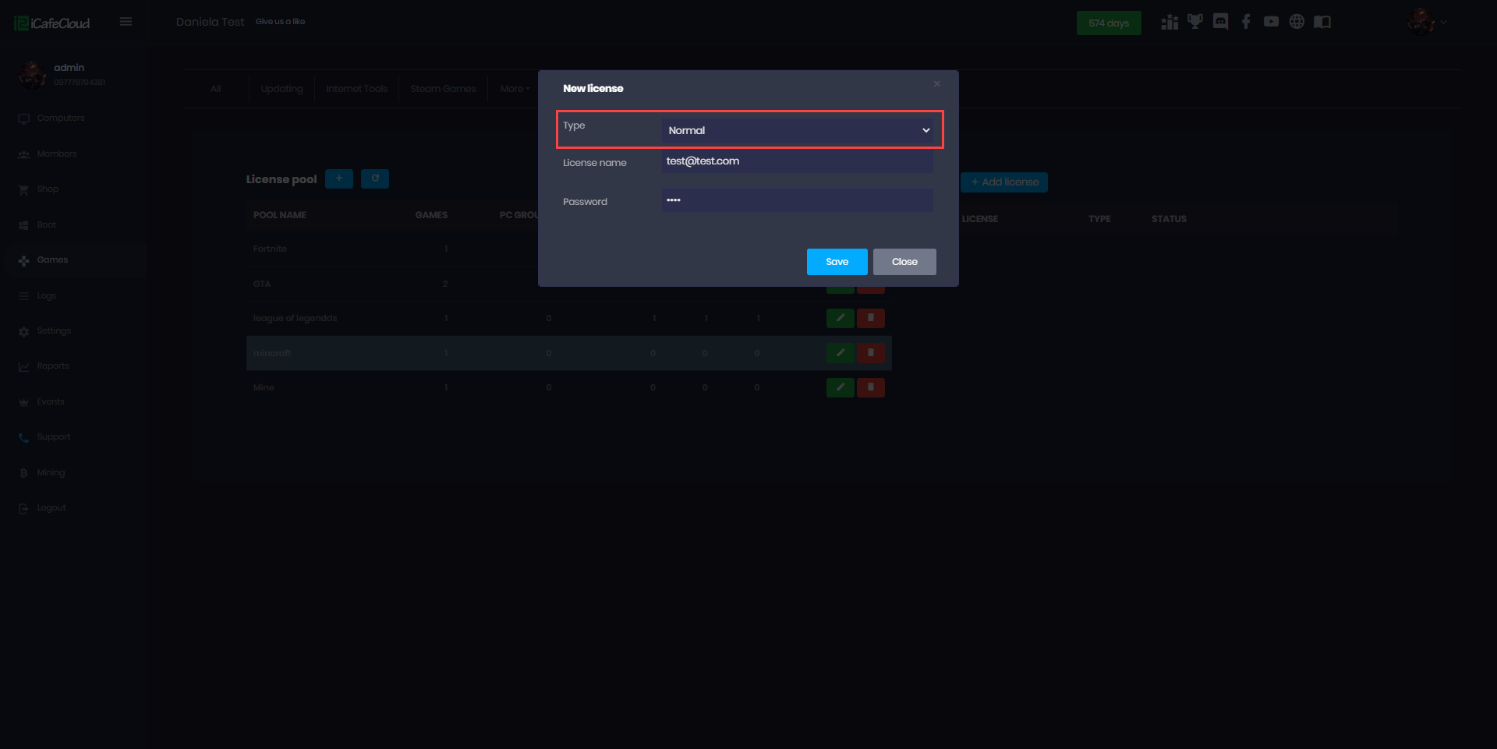Click the YouTube icon in top bar
Viewport: 1497px width, 749px height.
1271,21
